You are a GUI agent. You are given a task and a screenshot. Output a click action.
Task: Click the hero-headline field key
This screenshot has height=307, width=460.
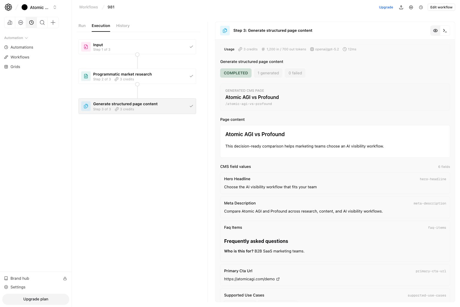[433, 179]
